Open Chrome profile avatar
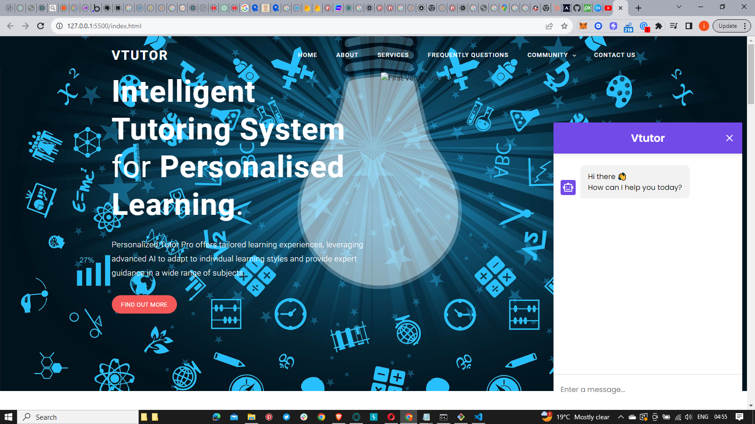The width and height of the screenshot is (755, 424). coord(704,26)
